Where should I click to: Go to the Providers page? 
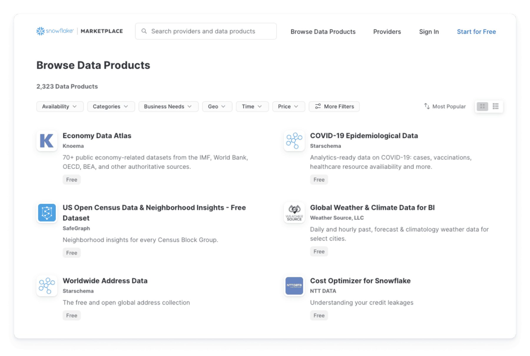tap(387, 31)
